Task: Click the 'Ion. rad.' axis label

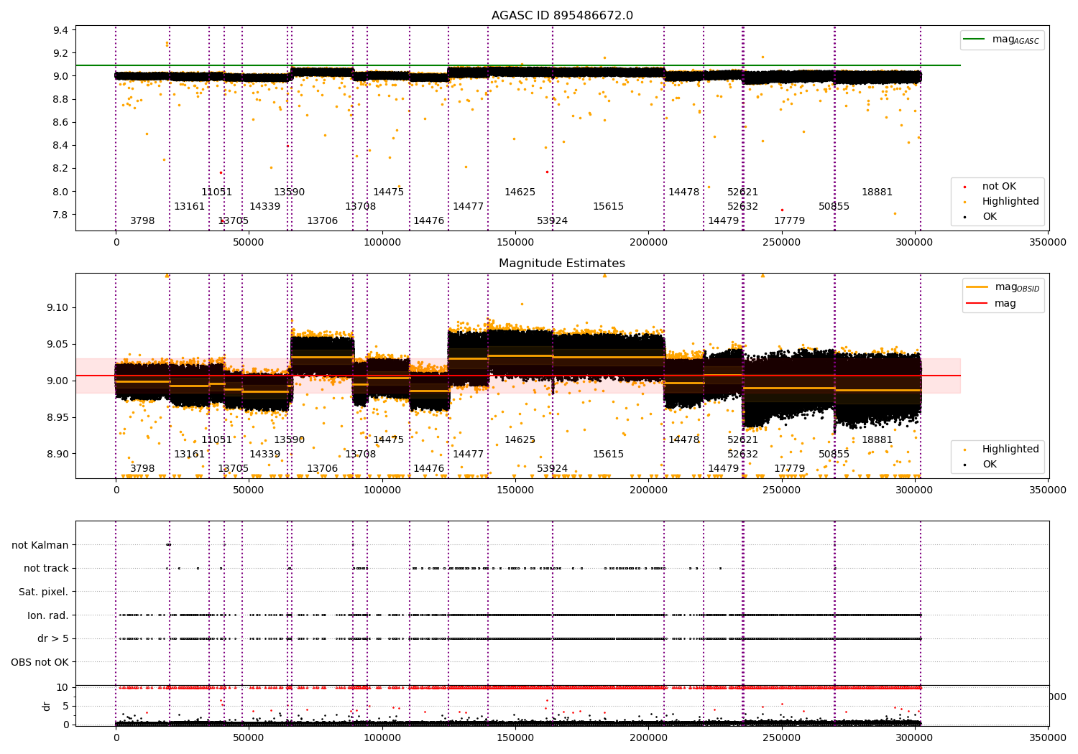Action: [48, 615]
